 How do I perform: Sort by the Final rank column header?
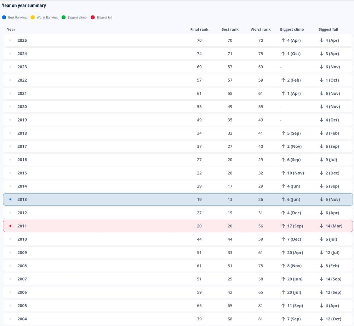pyautogui.click(x=199, y=29)
